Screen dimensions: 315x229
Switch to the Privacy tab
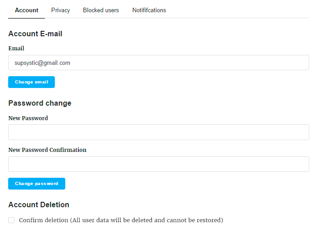pos(60,10)
